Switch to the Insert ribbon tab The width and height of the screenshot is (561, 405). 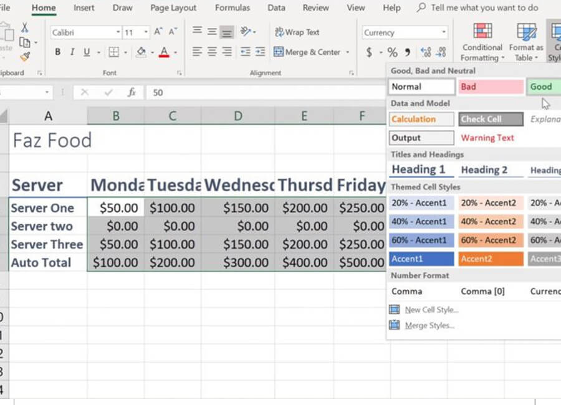click(x=84, y=8)
